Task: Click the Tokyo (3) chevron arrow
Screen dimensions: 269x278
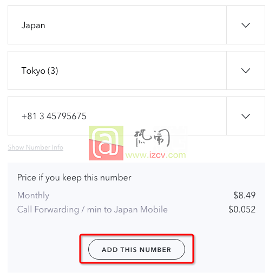Action: click(246, 70)
